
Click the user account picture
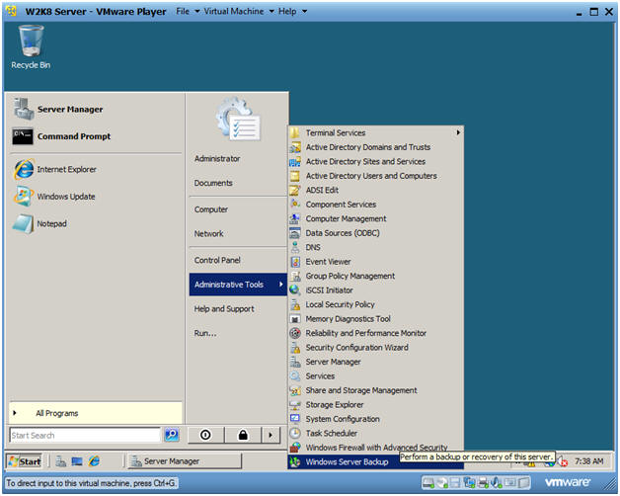[238, 120]
